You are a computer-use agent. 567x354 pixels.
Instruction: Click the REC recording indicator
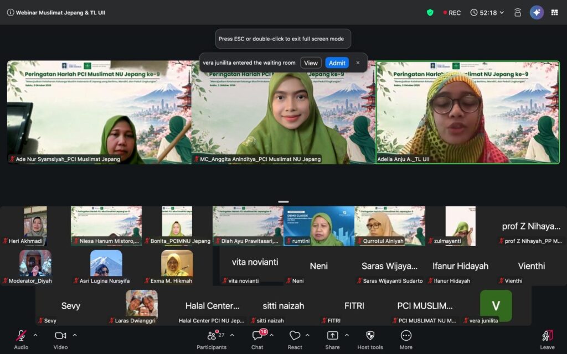click(x=452, y=13)
